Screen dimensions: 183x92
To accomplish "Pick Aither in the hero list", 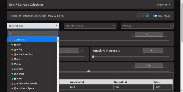I will (32, 69).
